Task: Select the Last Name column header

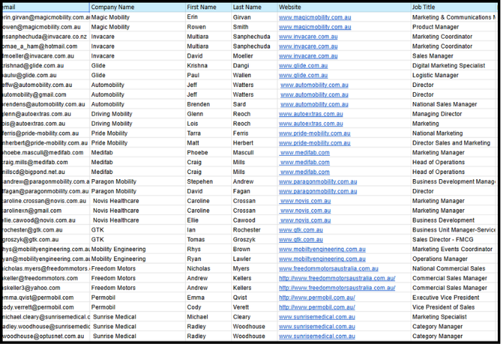Action: click(254, 7)
